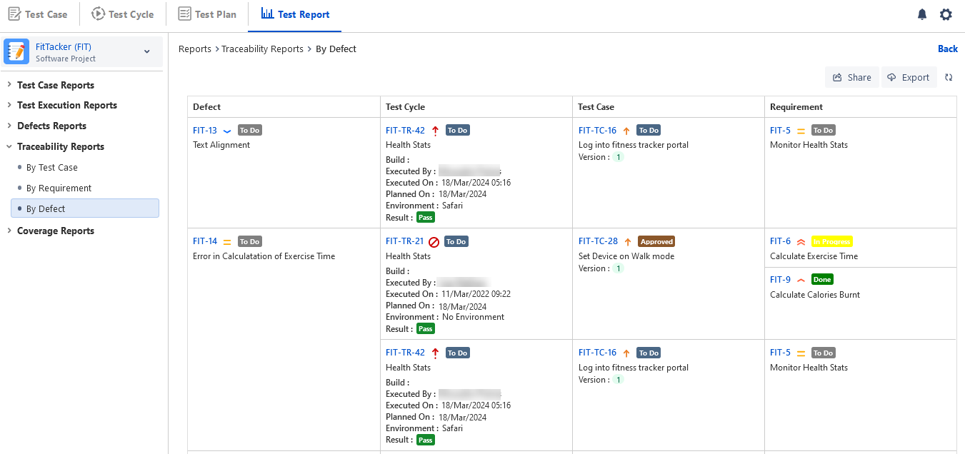Open the settings gear icon
965x454 pixels.
(x=946, y=14)
